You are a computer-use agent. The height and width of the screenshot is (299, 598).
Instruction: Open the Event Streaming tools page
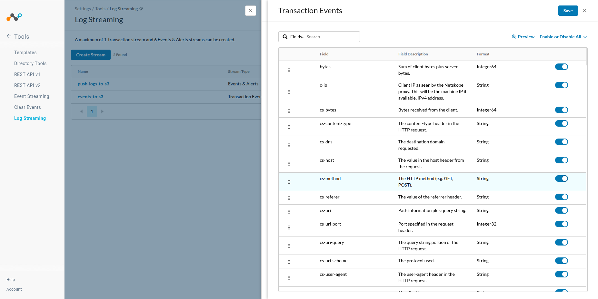pyautogui.click(x=32, y=96)
